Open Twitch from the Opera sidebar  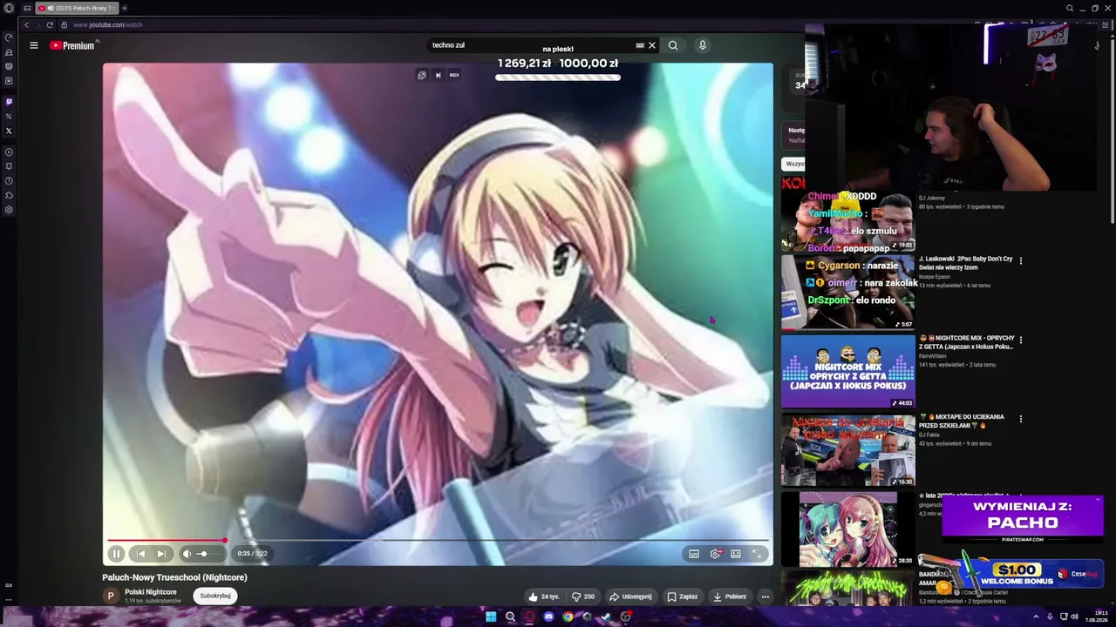click(9, 102)
